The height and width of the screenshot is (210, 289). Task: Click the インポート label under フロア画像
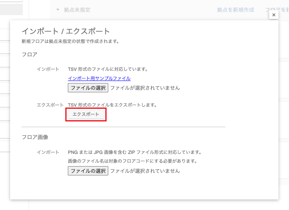point(48,152)
